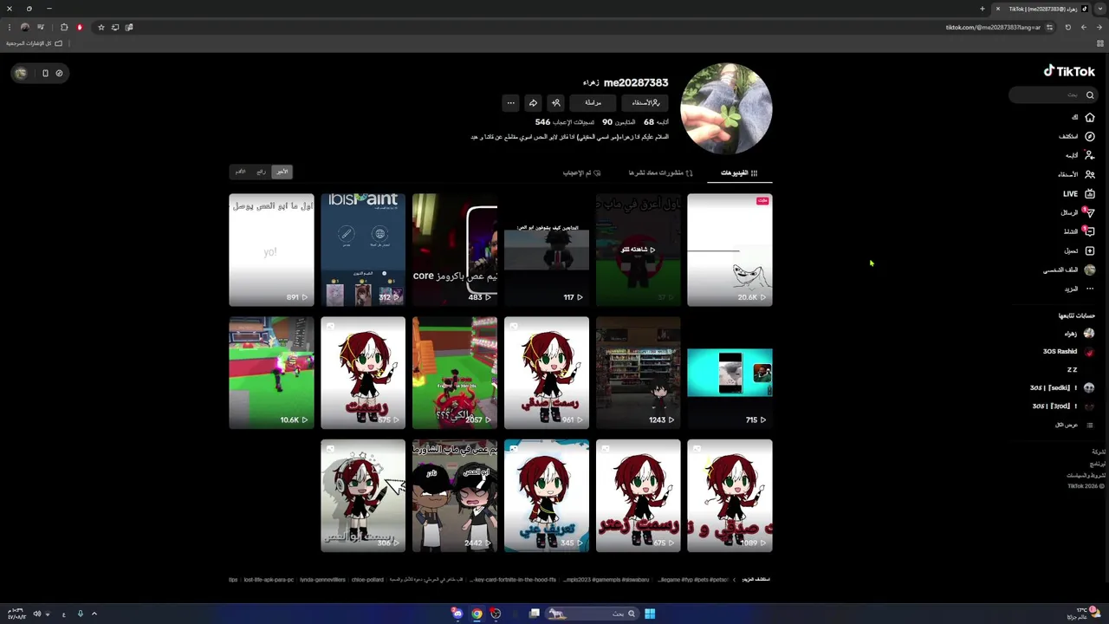This screenshot has width=1109, height=624.
Task: Click the TikTok search field
Action: pos(1052,95)
